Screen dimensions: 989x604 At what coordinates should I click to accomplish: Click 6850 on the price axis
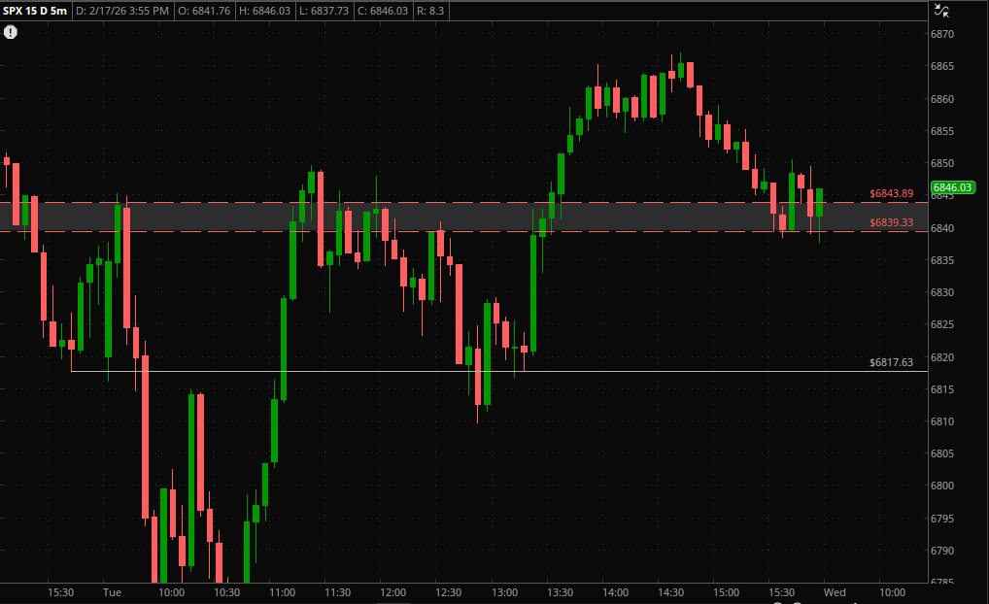(x=942, y=163)
